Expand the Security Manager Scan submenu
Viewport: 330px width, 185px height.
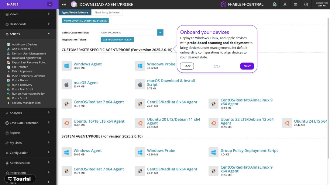pyautogui.click(x=9, y=103)
